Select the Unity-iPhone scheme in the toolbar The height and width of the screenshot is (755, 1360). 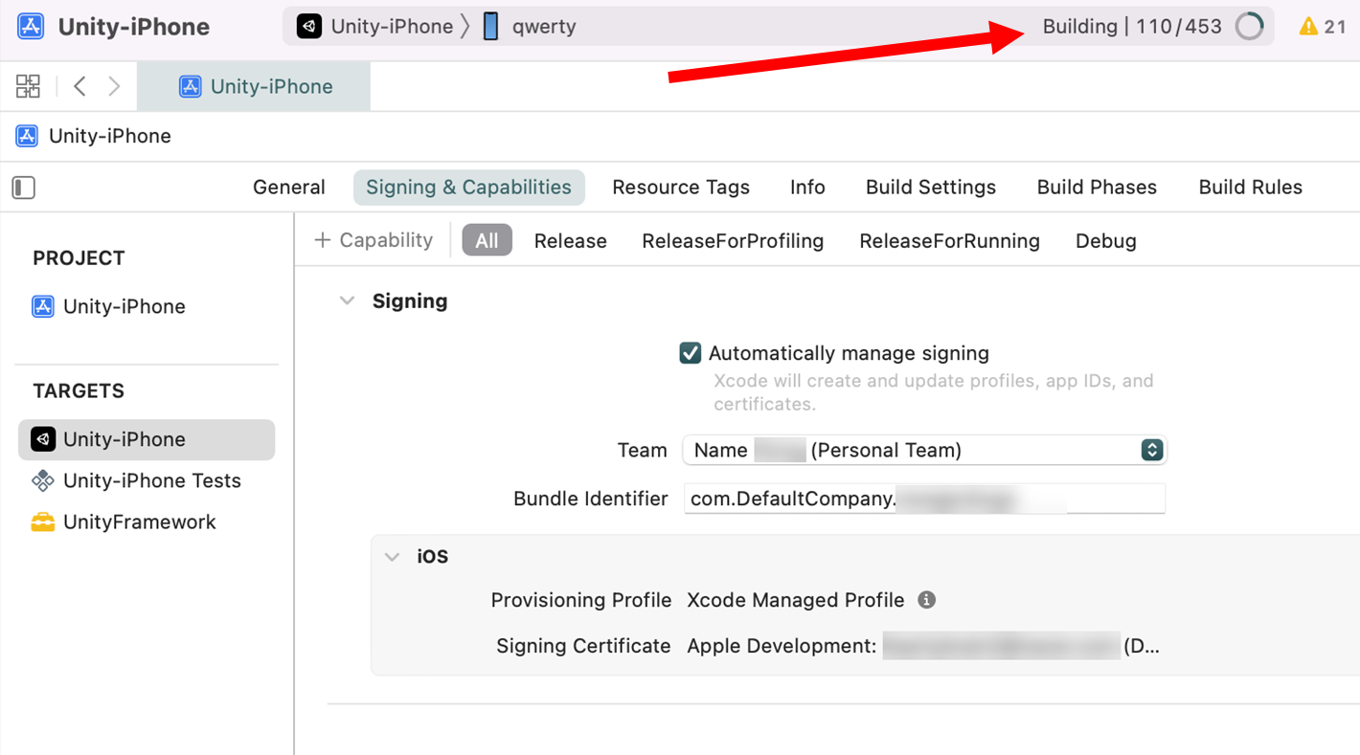click(374, 27)
